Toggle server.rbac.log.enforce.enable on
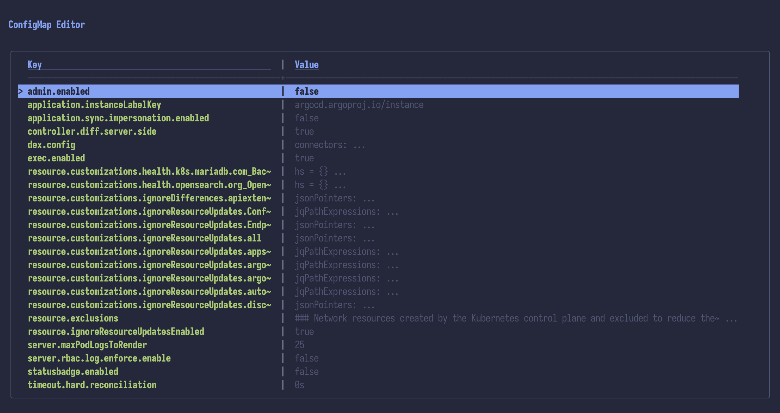Screen dimensions: 780x413 point(307,358)
